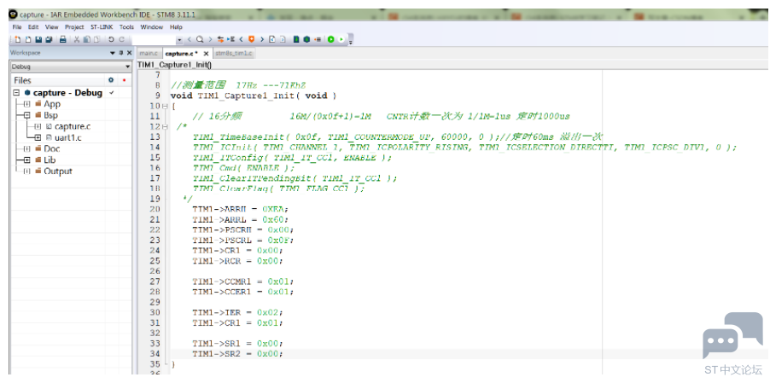Pin the Workspace panel
Screen dimensions: 770x383
point(121,53)
